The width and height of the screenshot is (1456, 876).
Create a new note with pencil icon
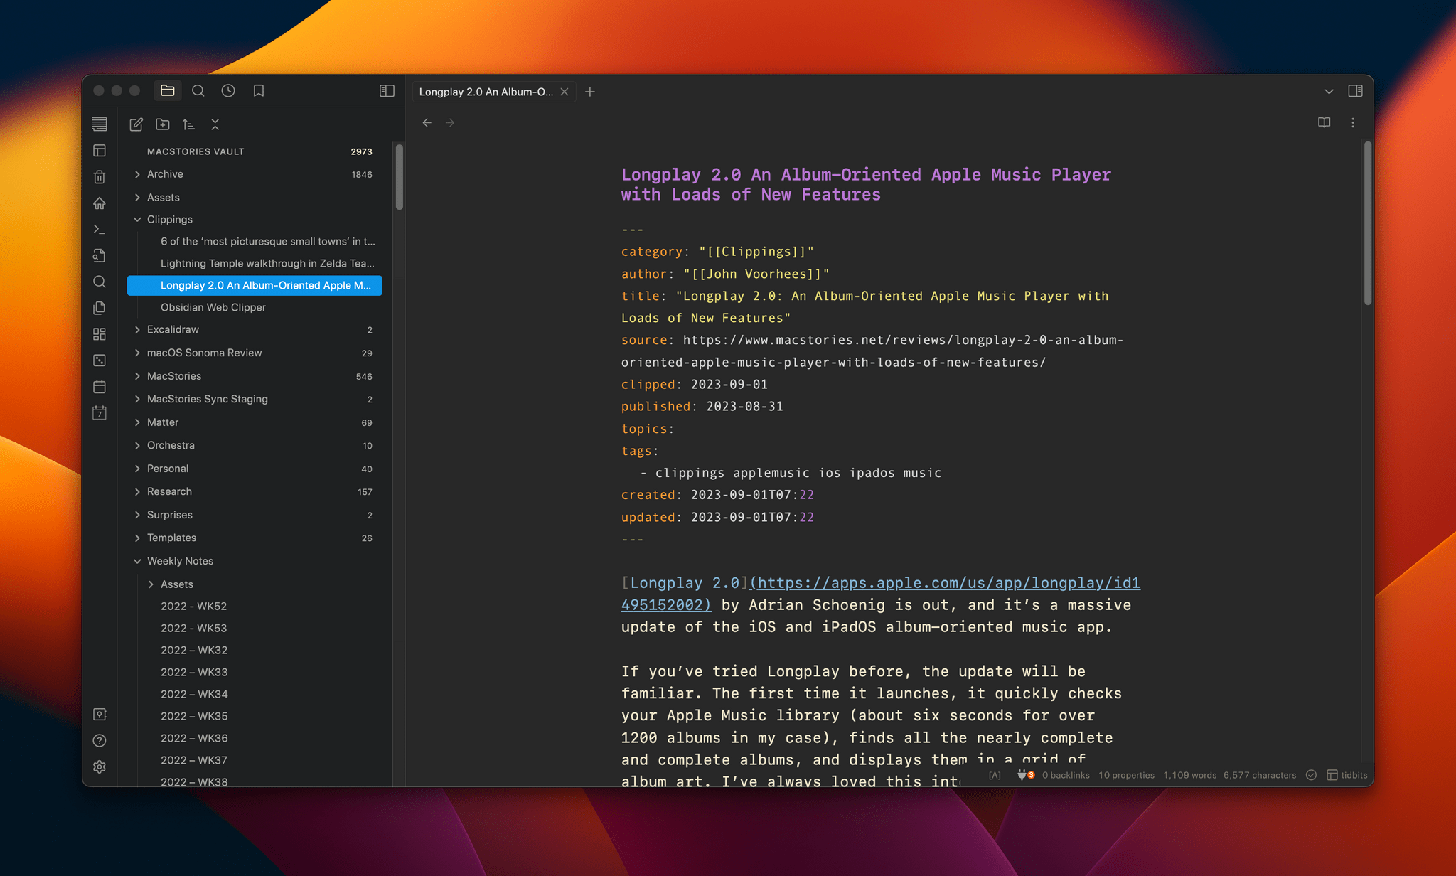[136, 124]
